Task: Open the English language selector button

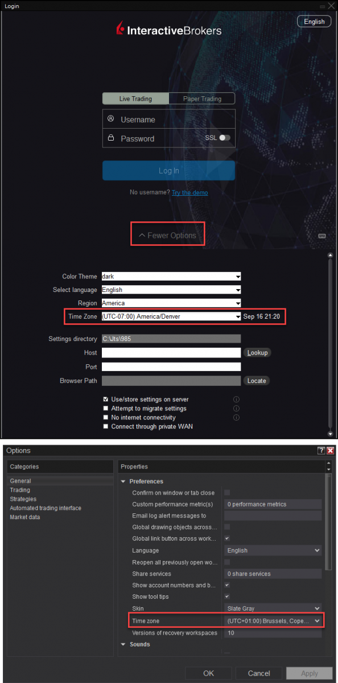Action: [314, 22]
